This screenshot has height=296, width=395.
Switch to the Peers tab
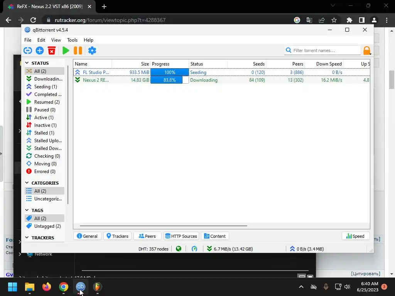pos(147,236)
